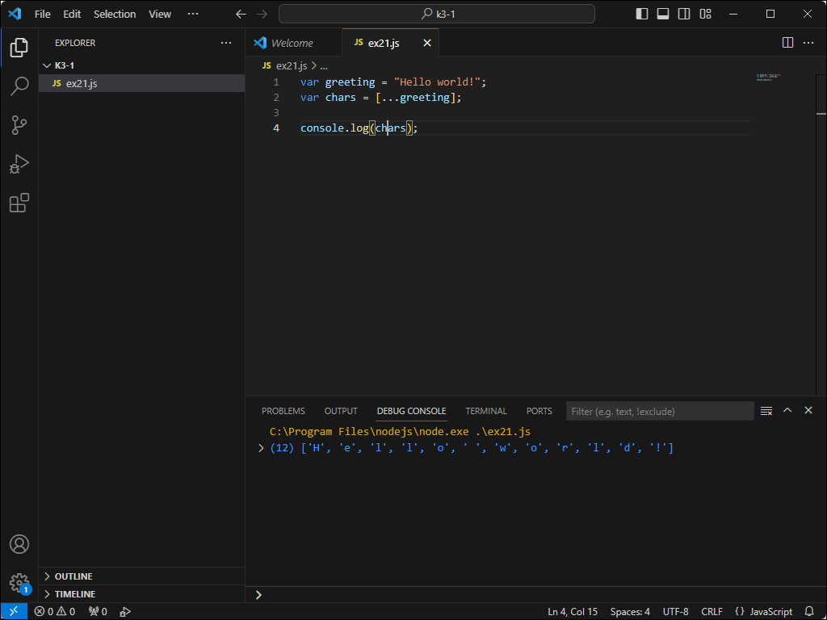Open the Explorer view in activity bar
Image resolution: width=827 pixels, height=620 pixels.
click(19, 48)
